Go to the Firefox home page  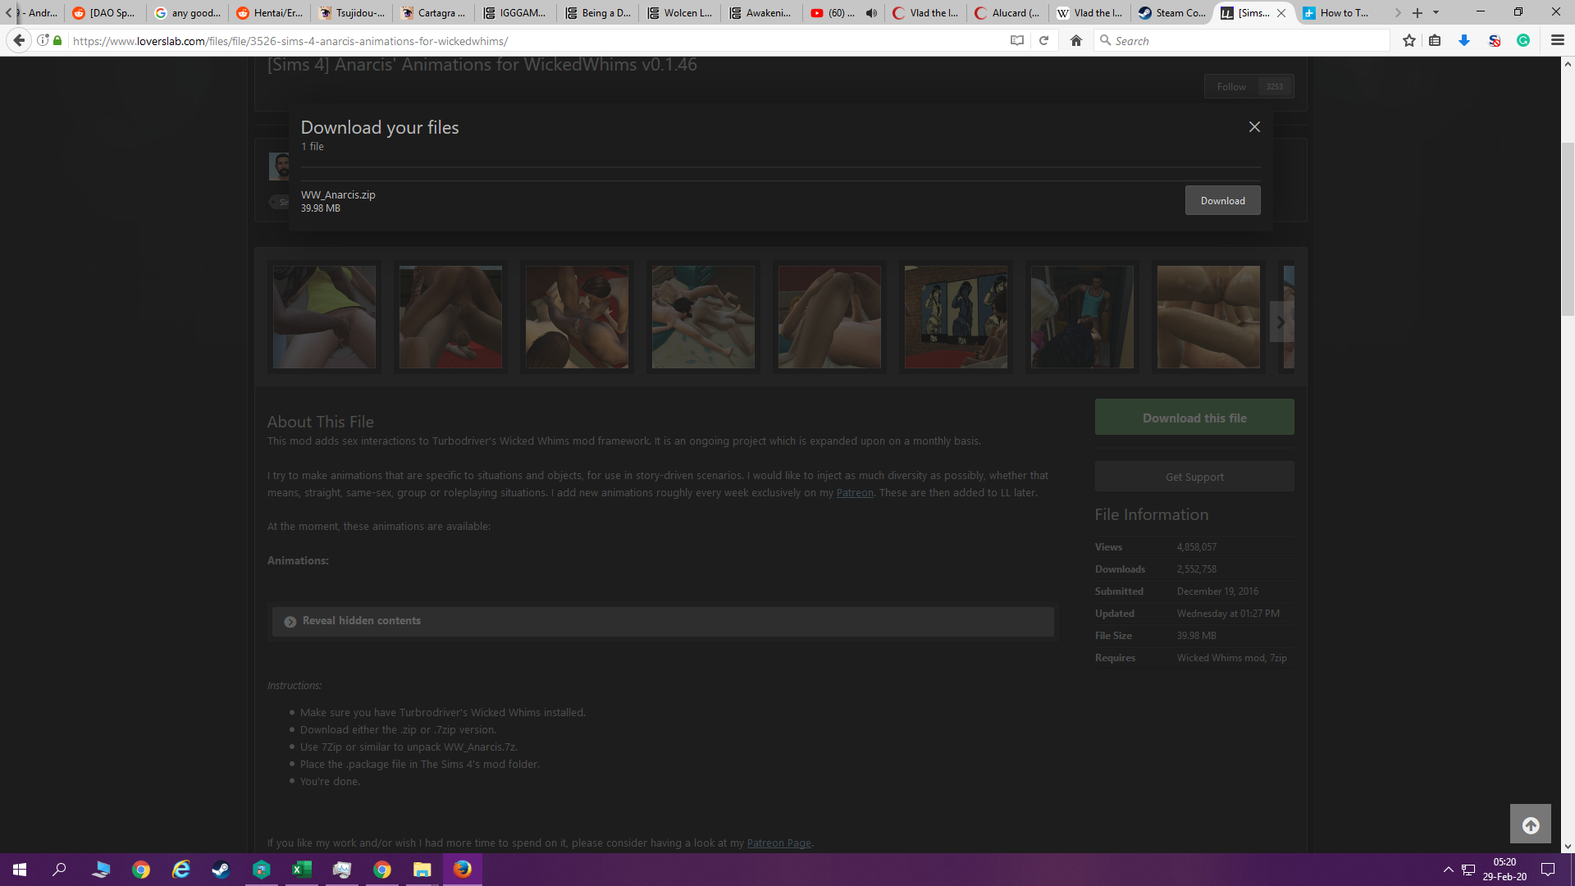click(1076, 40)
